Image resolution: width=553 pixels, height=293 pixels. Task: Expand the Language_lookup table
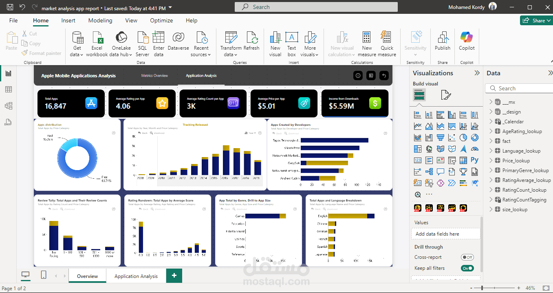click(491, 151)
